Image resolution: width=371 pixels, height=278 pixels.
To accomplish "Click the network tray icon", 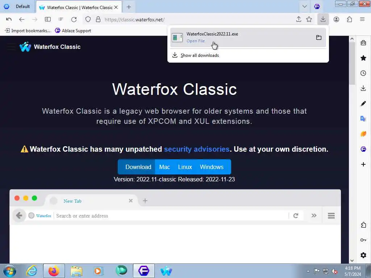I will click(x=326, y=271).
